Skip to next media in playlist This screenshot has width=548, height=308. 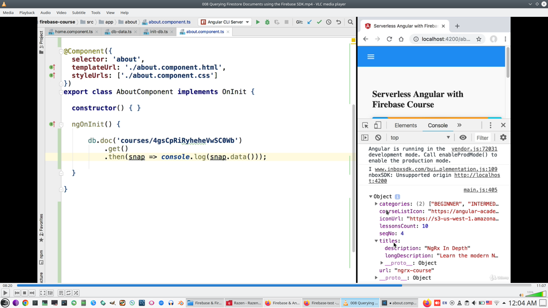(x=32, y=293)
